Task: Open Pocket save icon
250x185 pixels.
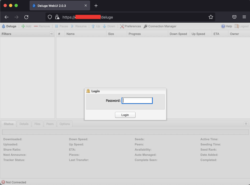Action: [x=234, y=17]
